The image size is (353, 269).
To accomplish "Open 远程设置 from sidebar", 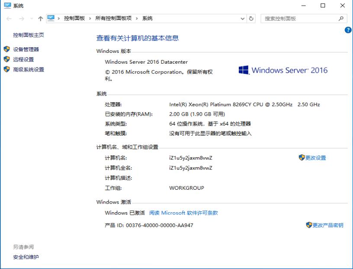I will click(x=23, y=59).
